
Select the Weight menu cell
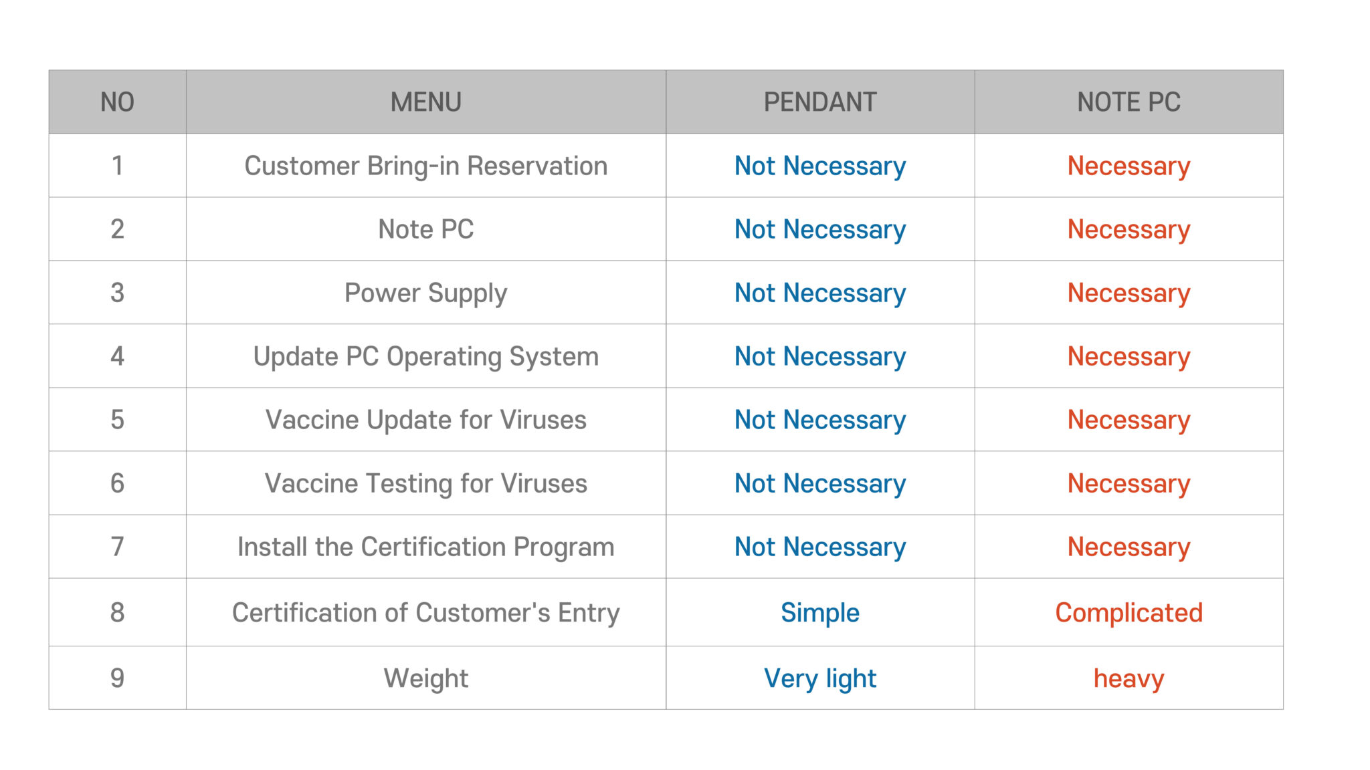[426, 678]
